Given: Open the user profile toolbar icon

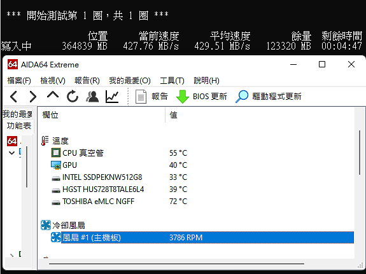Looking at the screenshot, I should click(x=92, y=96).
